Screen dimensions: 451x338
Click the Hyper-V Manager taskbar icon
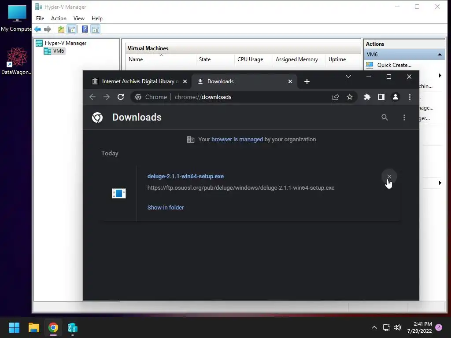73,327
